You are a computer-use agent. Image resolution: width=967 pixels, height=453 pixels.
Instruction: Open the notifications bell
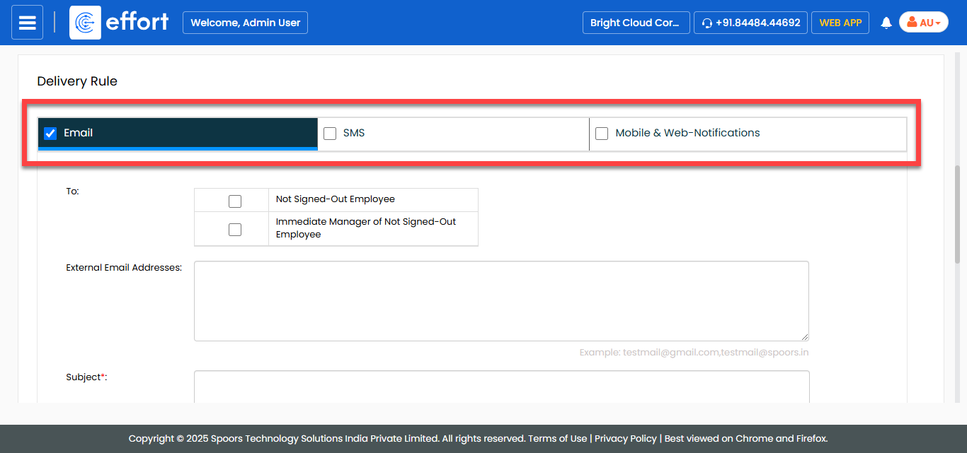point(886,23)
